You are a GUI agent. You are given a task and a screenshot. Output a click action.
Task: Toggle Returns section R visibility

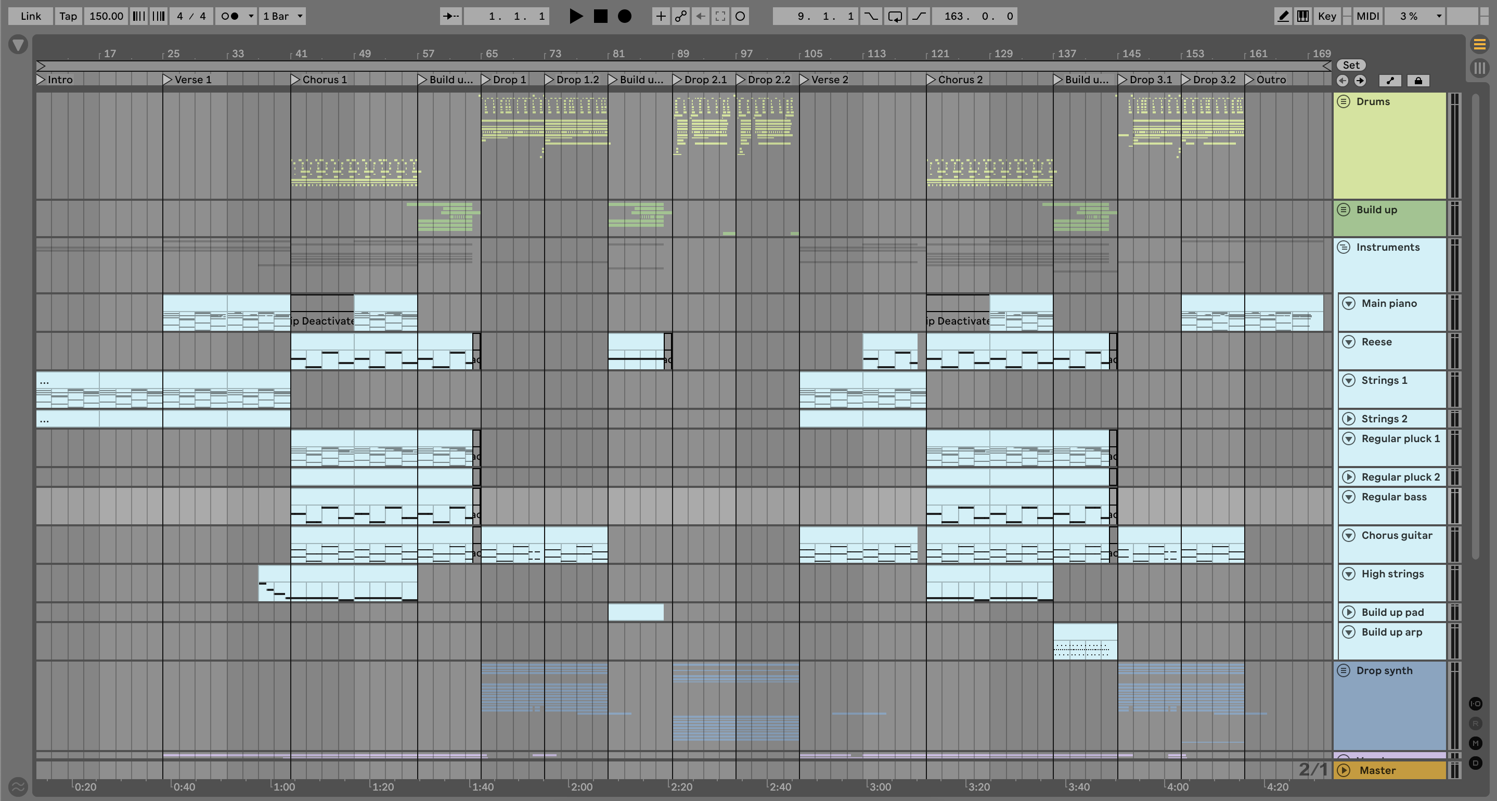[x=1476, y=724]
